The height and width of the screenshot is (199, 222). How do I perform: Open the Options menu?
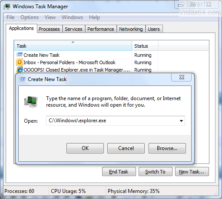[x=30, y=17]
